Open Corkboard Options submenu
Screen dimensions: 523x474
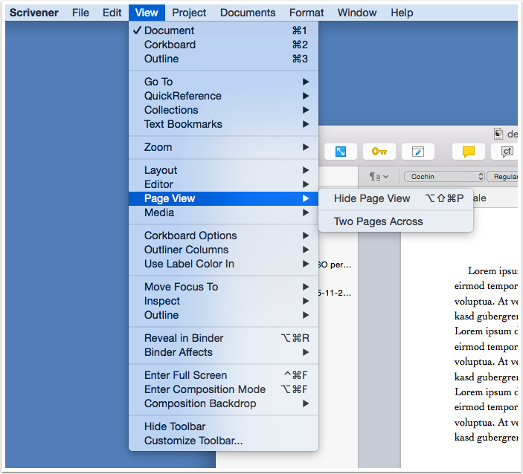223,236
